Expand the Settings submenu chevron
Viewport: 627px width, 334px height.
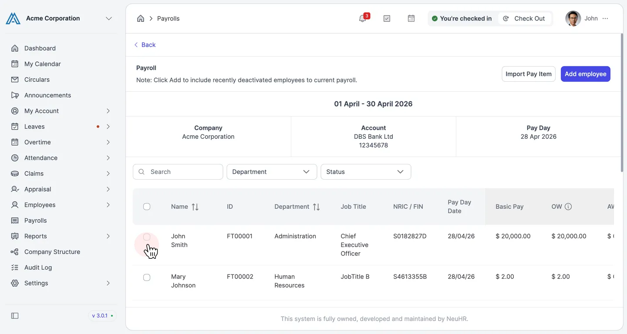point(108,283)
